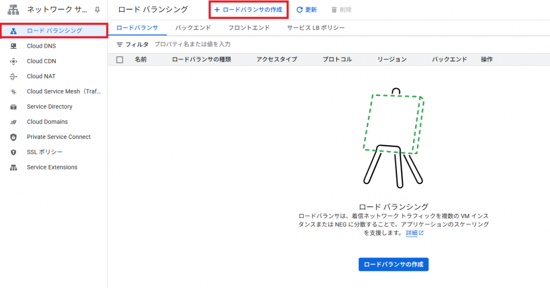This screenshot has width=550, height=288.
Task: Click the ロードバランサの種類 column header
Action: [201, 60]
